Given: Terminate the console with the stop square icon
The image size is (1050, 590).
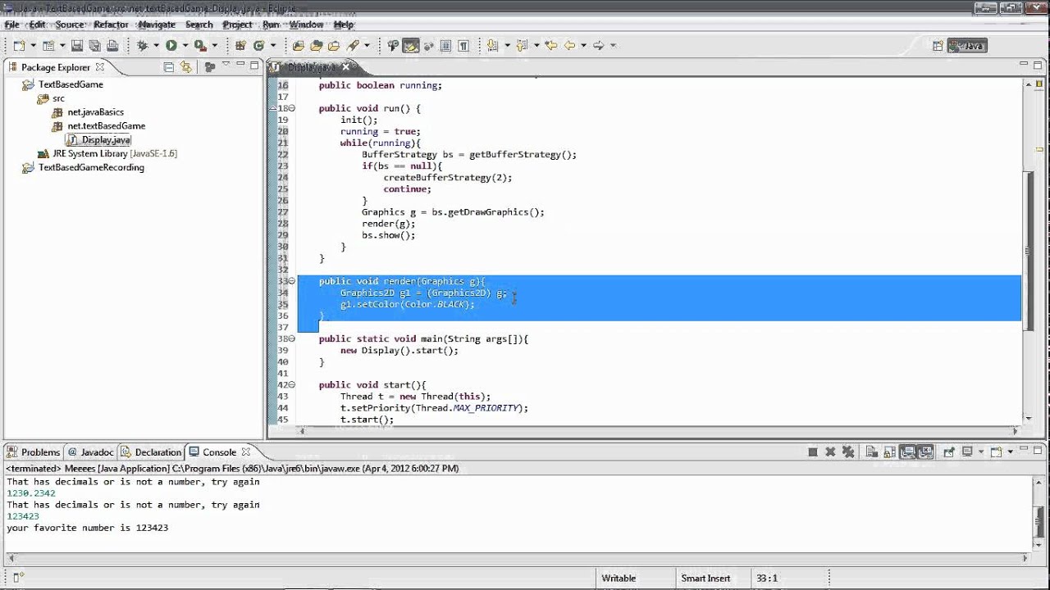Looking at the screenshot, I should (813, 452).
